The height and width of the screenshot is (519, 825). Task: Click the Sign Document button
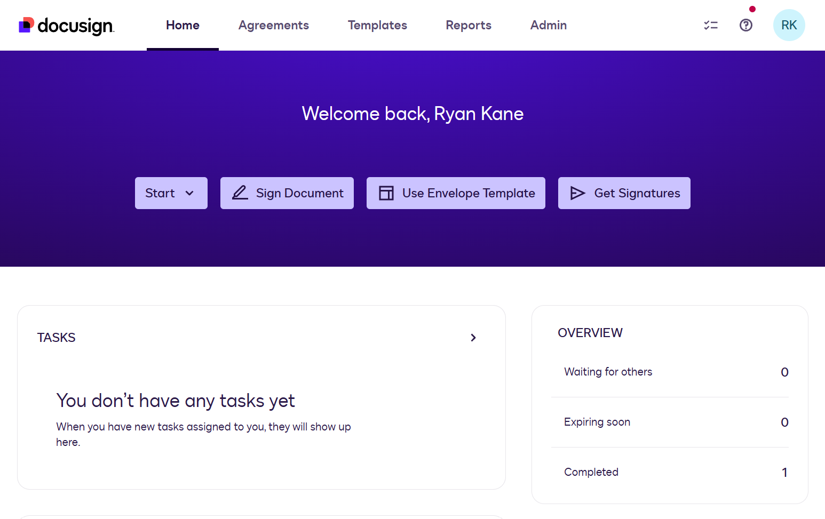287,193
